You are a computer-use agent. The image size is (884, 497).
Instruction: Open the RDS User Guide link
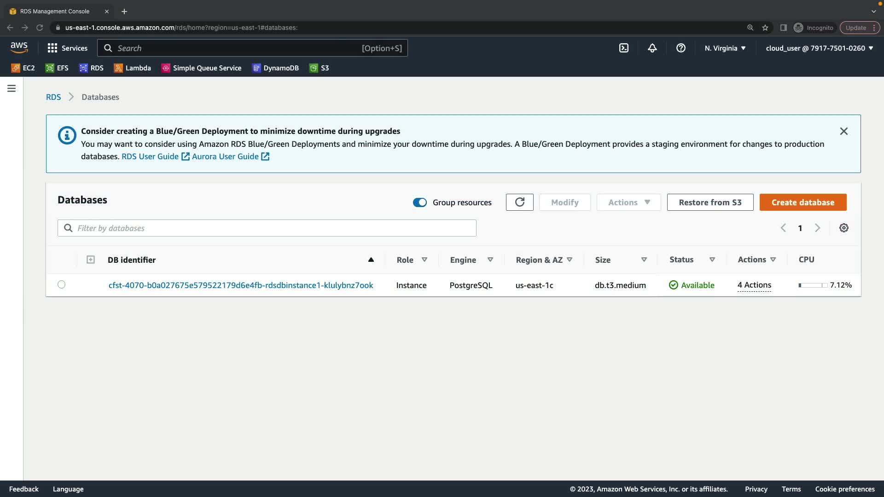150,156
